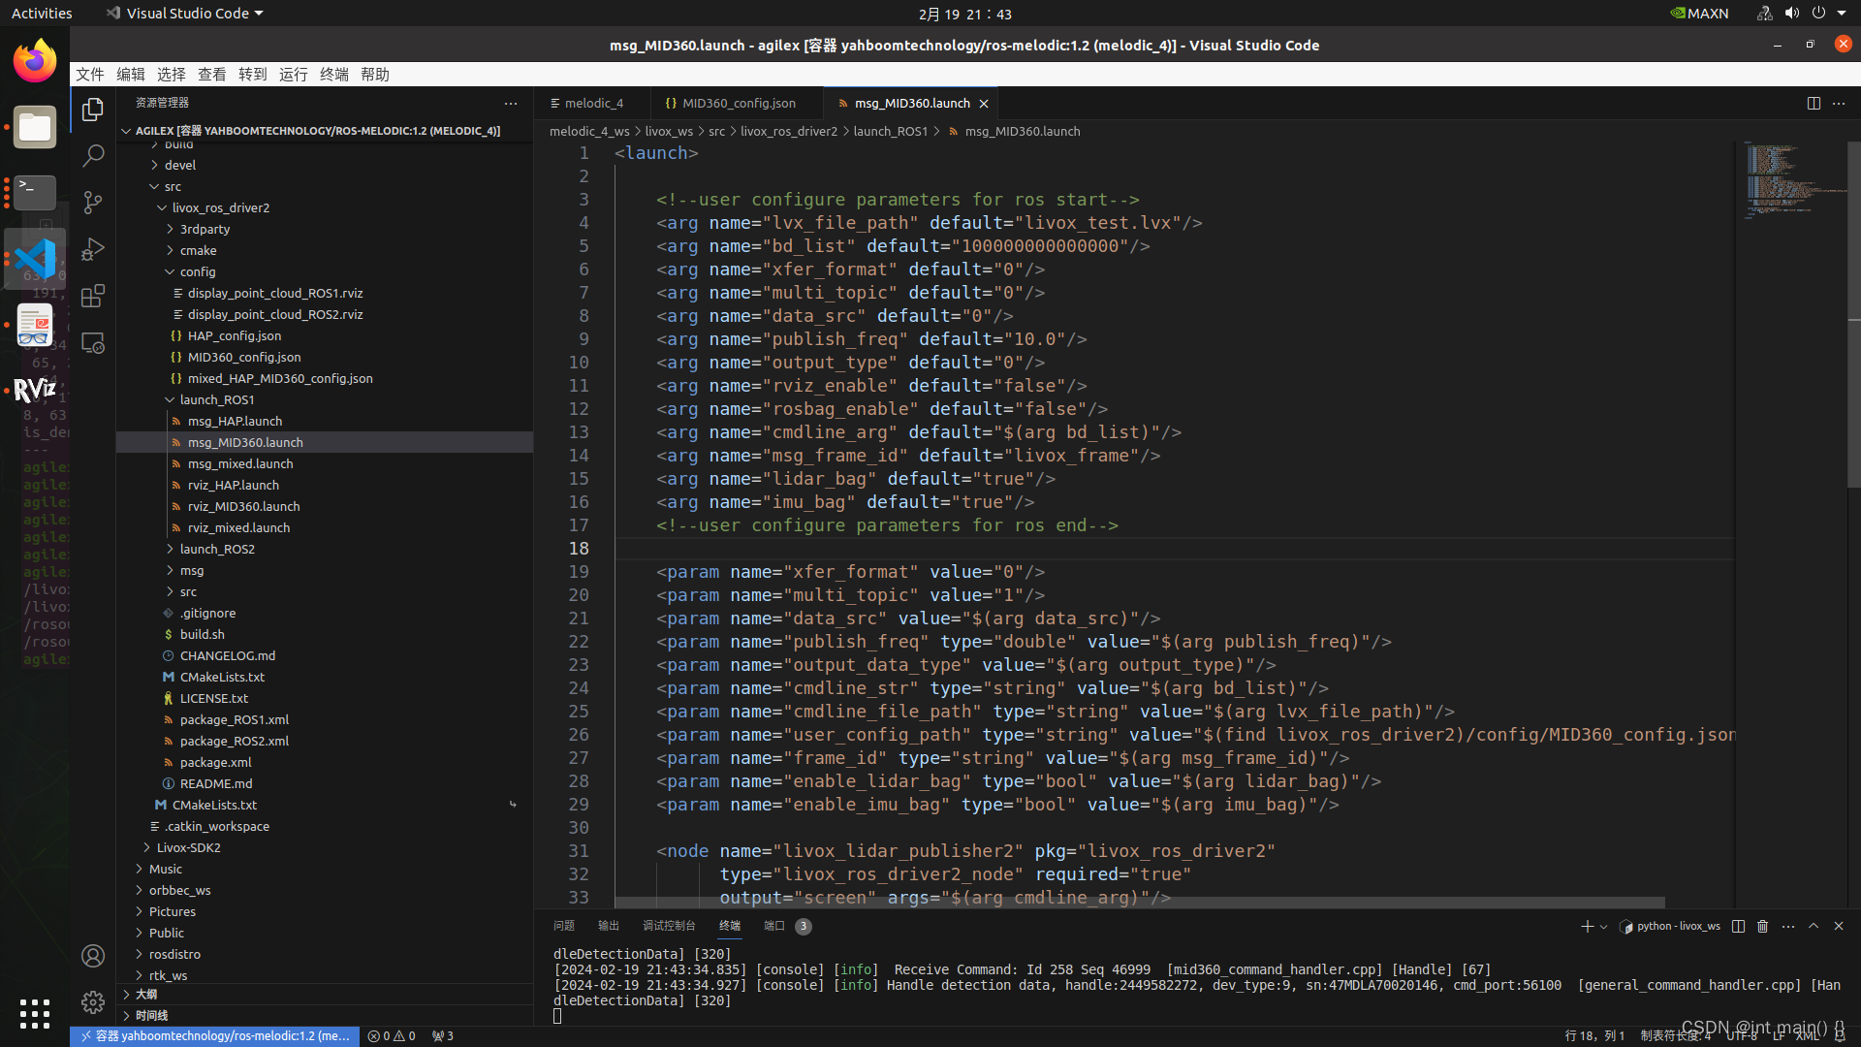Open the 终端 menu
The height and width of the screenshot is (1047, 1861).
click(x=334, y=75)
